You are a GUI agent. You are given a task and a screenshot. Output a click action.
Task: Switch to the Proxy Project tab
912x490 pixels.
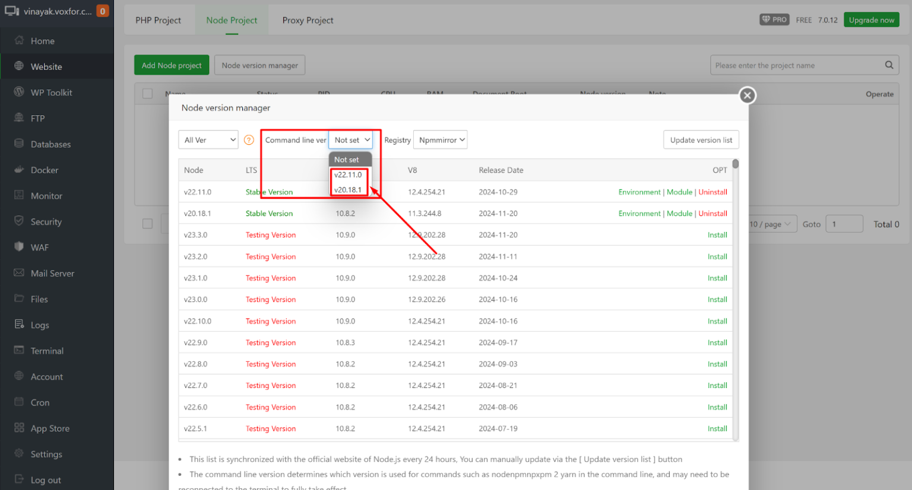tap(308, 20)
